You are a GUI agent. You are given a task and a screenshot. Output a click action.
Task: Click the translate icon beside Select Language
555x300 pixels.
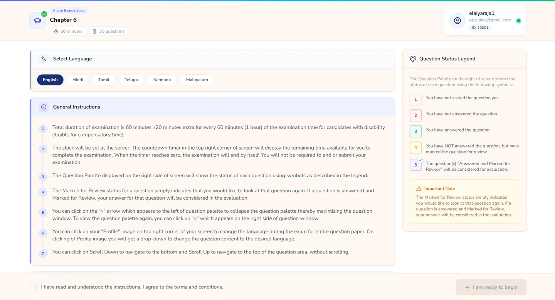(44, 59)
